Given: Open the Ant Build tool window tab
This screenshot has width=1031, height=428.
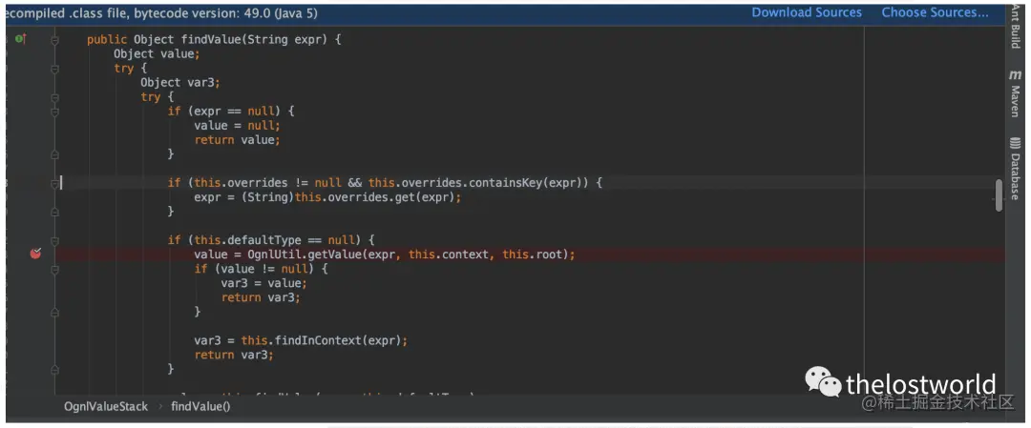Looking at the screenshot, I should (x=1015, y=25).
